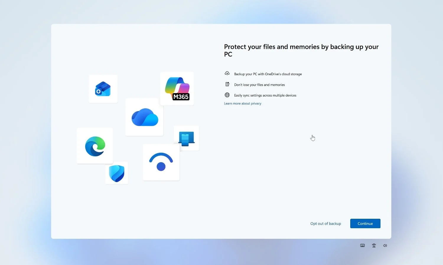Click the document icon beside files and memories
This screenshot has width=443, height=265.
(227, 84)
